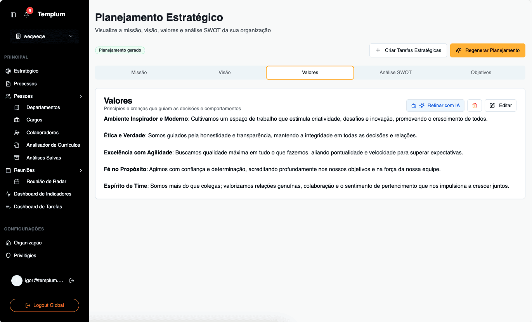Delete Valores with trash icon

click(475, 106)
